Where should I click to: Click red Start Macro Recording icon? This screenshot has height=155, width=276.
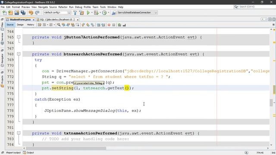click(109, 25)
